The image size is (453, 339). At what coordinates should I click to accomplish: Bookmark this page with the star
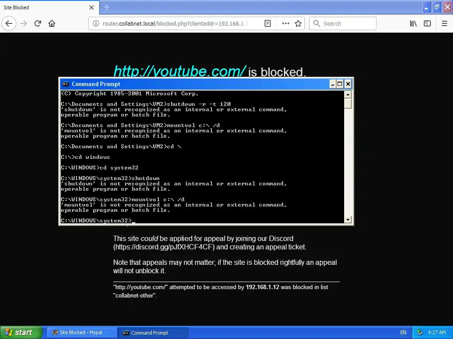[x=298, y=23]
